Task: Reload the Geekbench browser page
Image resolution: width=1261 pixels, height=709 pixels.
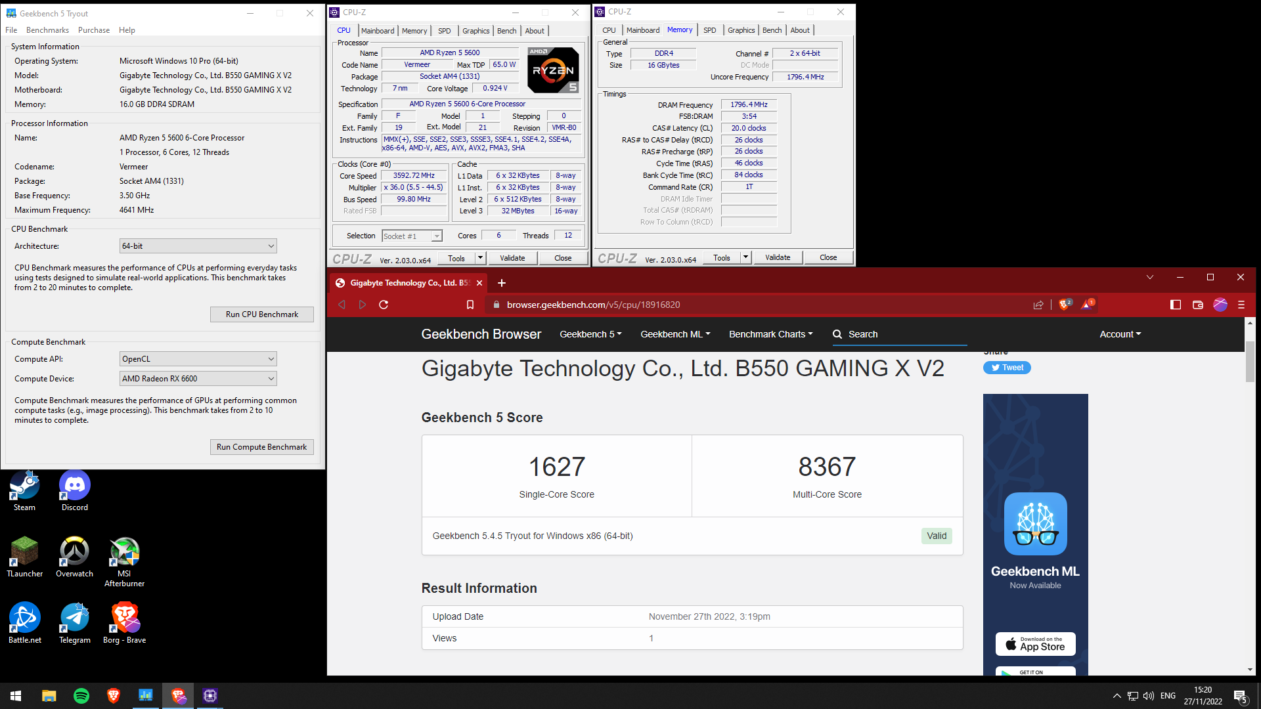Action: click(x=384, y=305)
